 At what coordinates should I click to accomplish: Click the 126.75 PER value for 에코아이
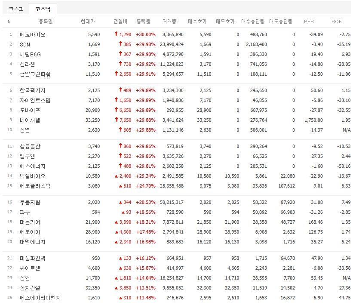point(316,232)
